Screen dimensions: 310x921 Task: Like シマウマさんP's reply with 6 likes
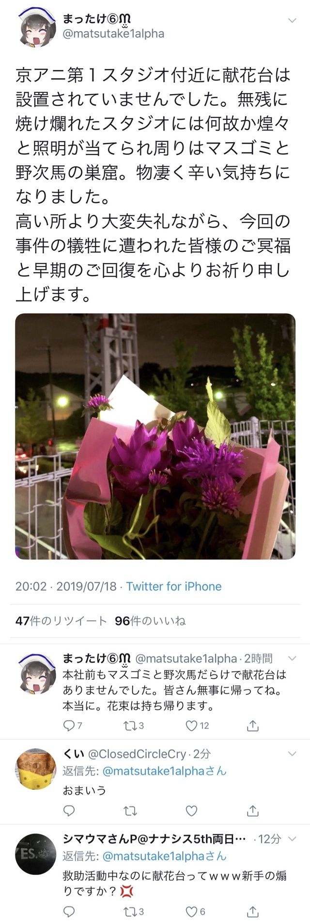click(x=192, y=898)
